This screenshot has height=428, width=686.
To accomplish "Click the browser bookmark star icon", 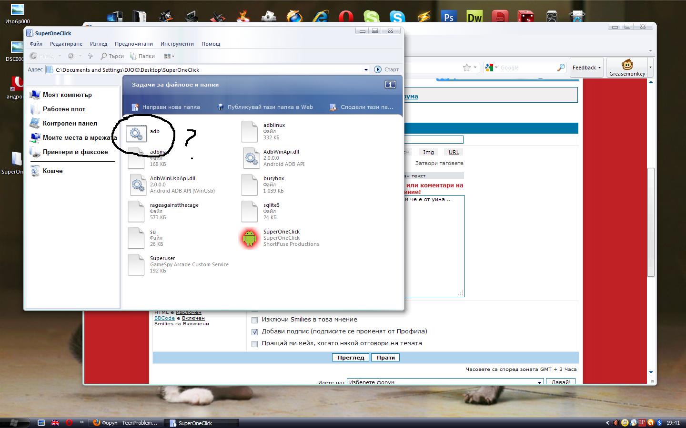I will tap(467, 68).
